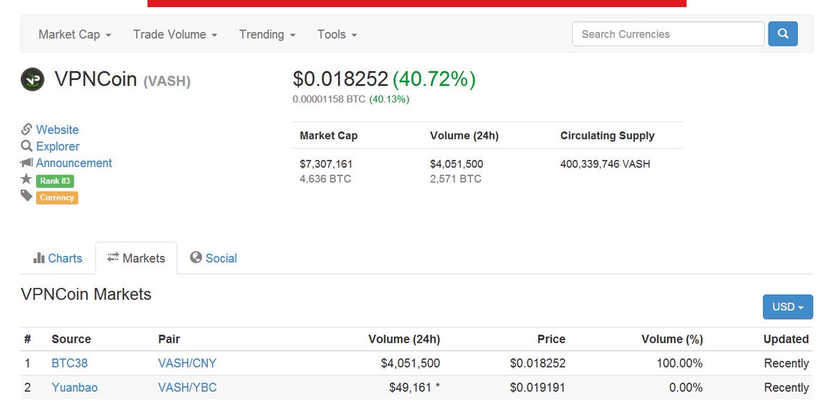Click the 100.00% volume share value
Viewport: 834px width, 413px height.
[680, 363]
